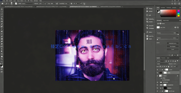Open the brush preset picker dropdown arrow
The image size is (181, 93).
(x=13, y=4)
